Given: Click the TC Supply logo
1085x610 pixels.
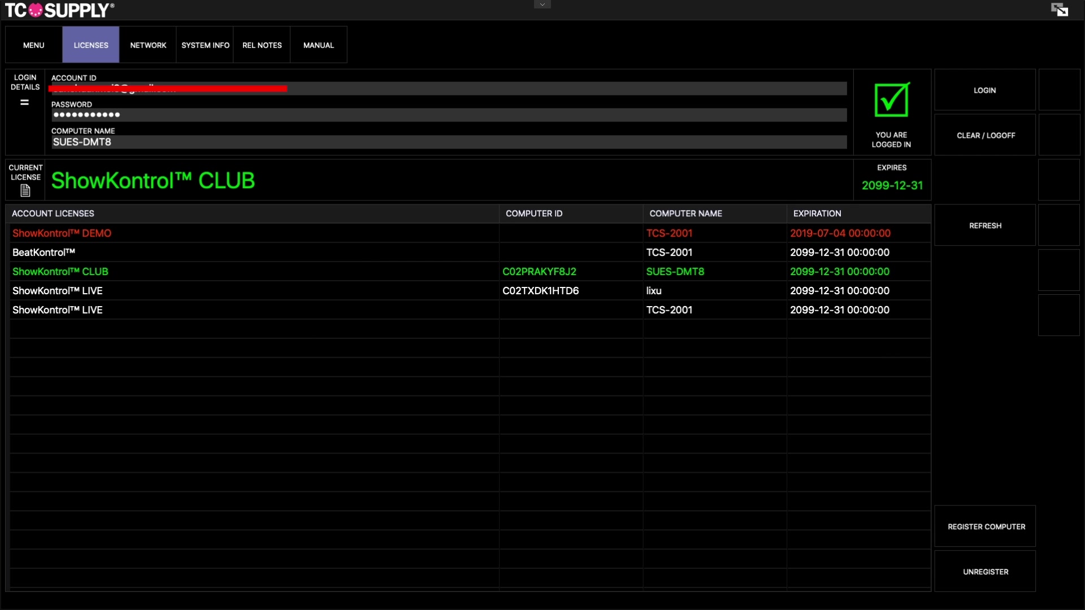Looking at the screenshot, I should pos(60,10).
